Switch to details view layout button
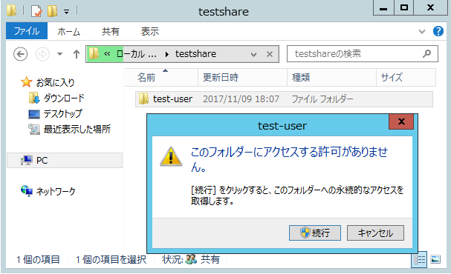The width and height of the screenshot is (451, 274). coord(419,260)
